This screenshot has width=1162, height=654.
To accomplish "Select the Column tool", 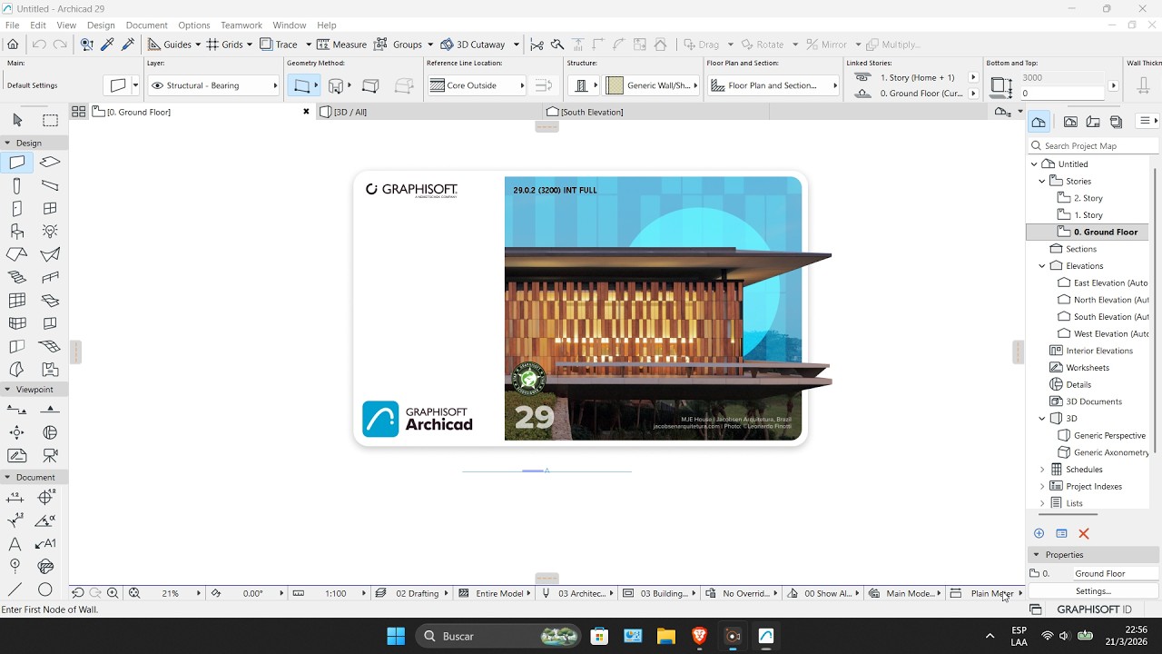I will pyautogui.click(x=16, y=185).
